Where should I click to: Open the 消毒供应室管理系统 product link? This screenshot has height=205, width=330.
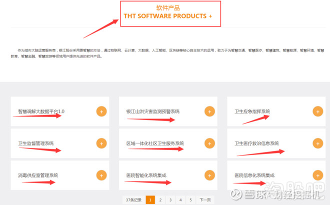[38, 175]
